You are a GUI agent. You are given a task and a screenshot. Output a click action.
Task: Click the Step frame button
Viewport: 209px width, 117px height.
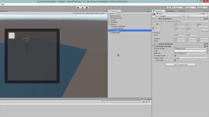(87, 8)
